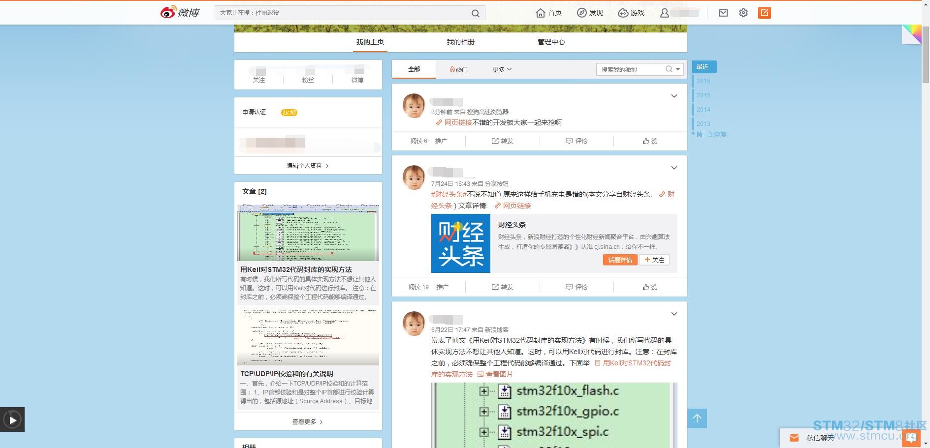Click the +关注 button on 财经头条 card

(654, 260)
